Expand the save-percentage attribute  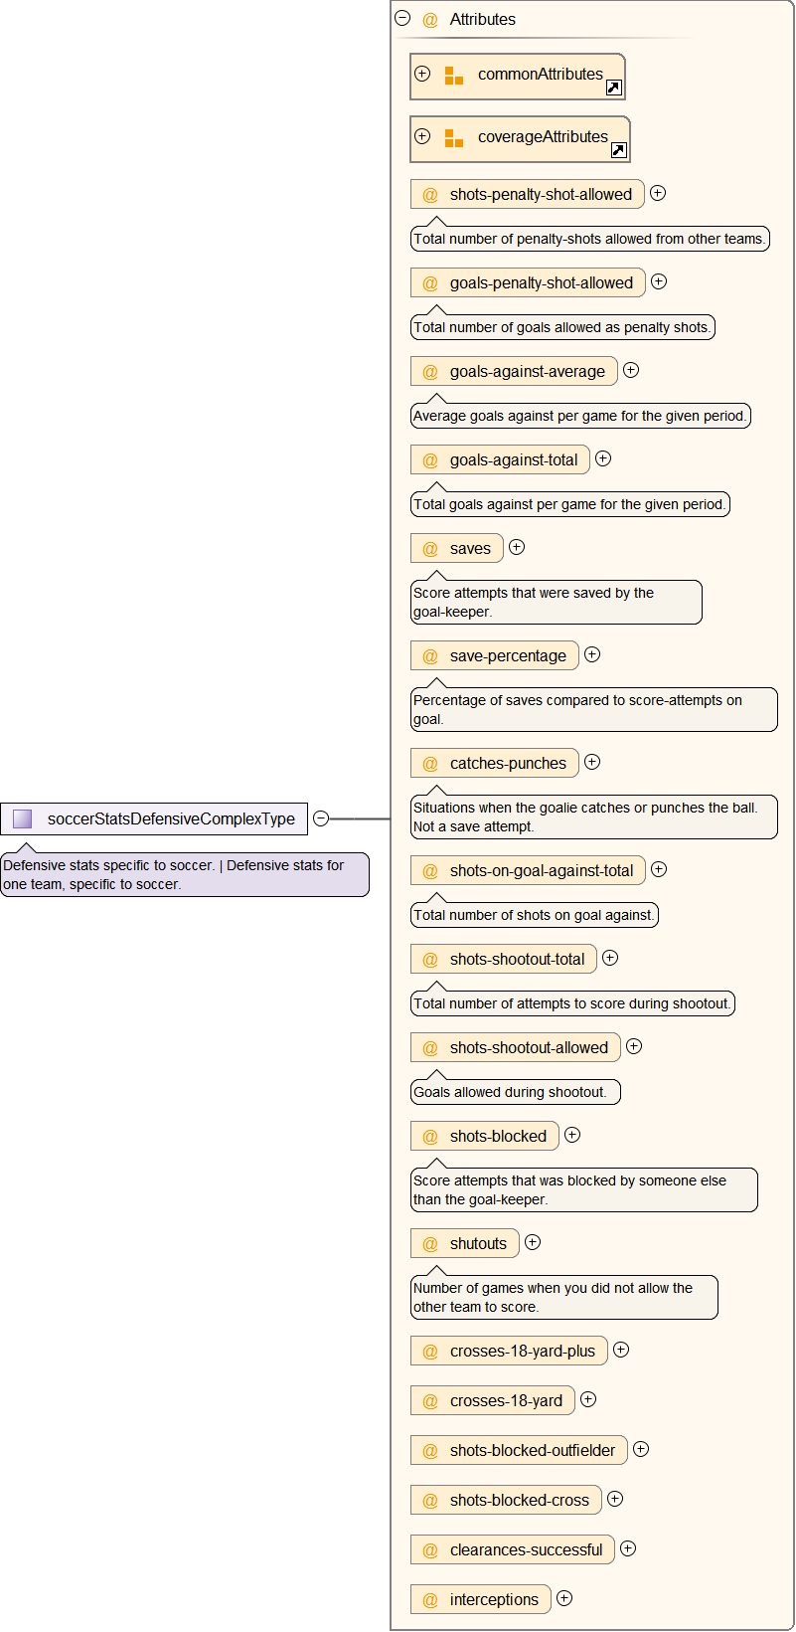(x=592, y=654)
